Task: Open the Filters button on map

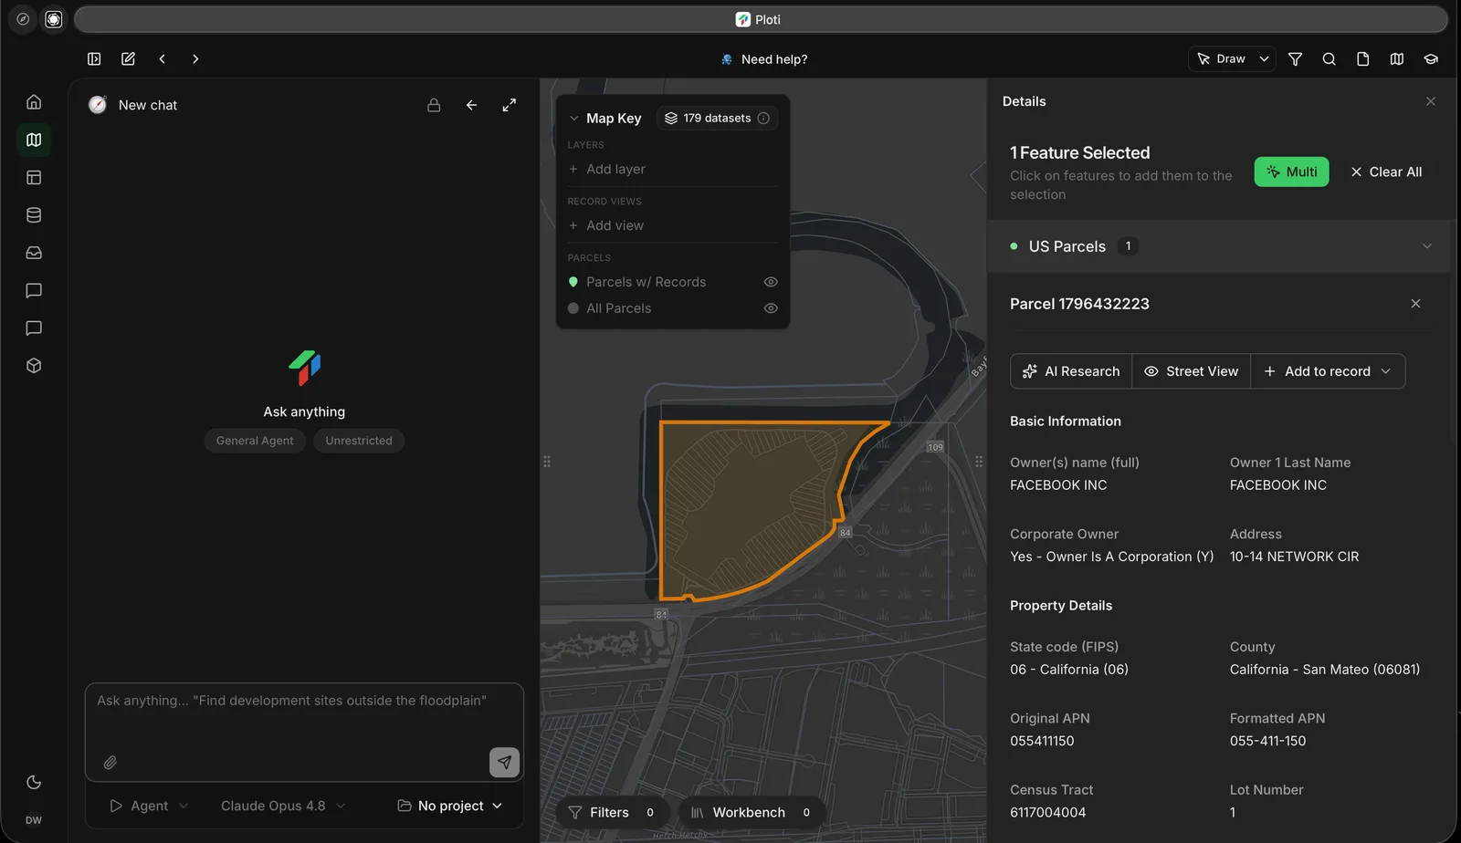Action: 611,812
